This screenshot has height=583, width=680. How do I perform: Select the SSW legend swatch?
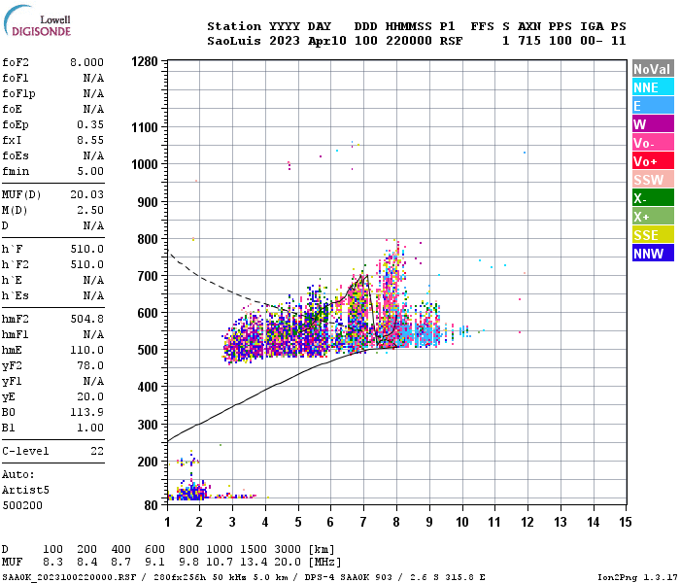coord(653,180)
